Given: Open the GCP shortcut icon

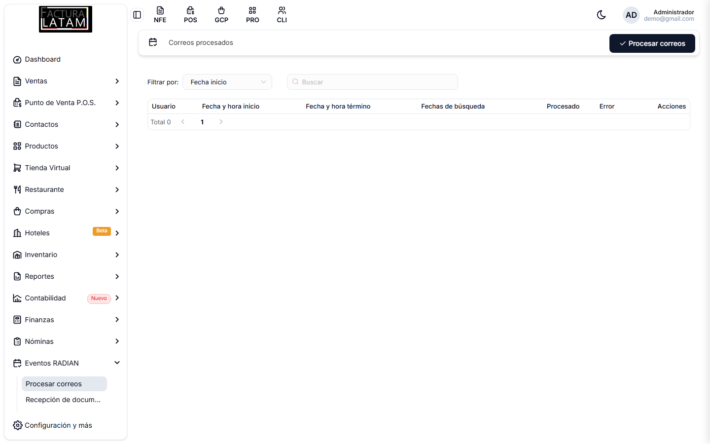Looking at the screenshot, I should [x=221, y=15].
